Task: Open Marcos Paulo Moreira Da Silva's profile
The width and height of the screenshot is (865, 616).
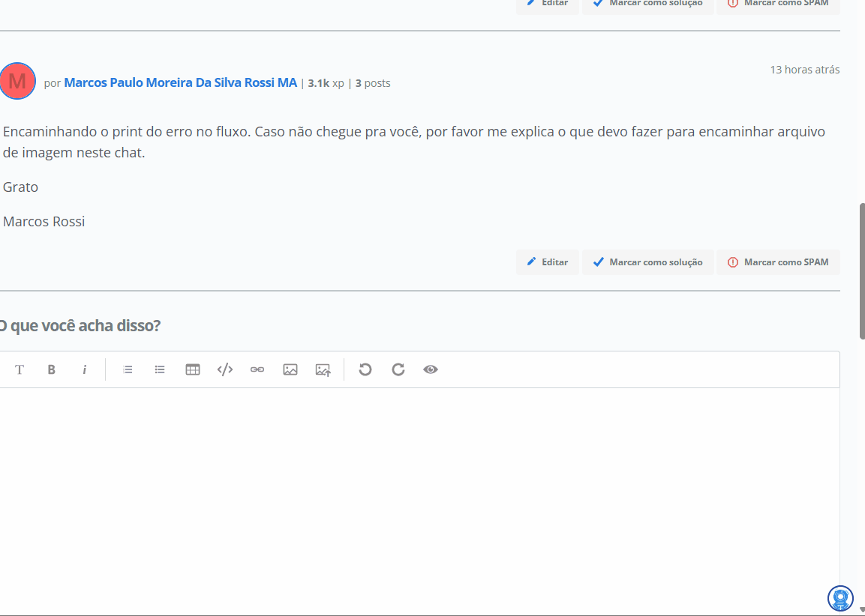Action: point(180,82)
